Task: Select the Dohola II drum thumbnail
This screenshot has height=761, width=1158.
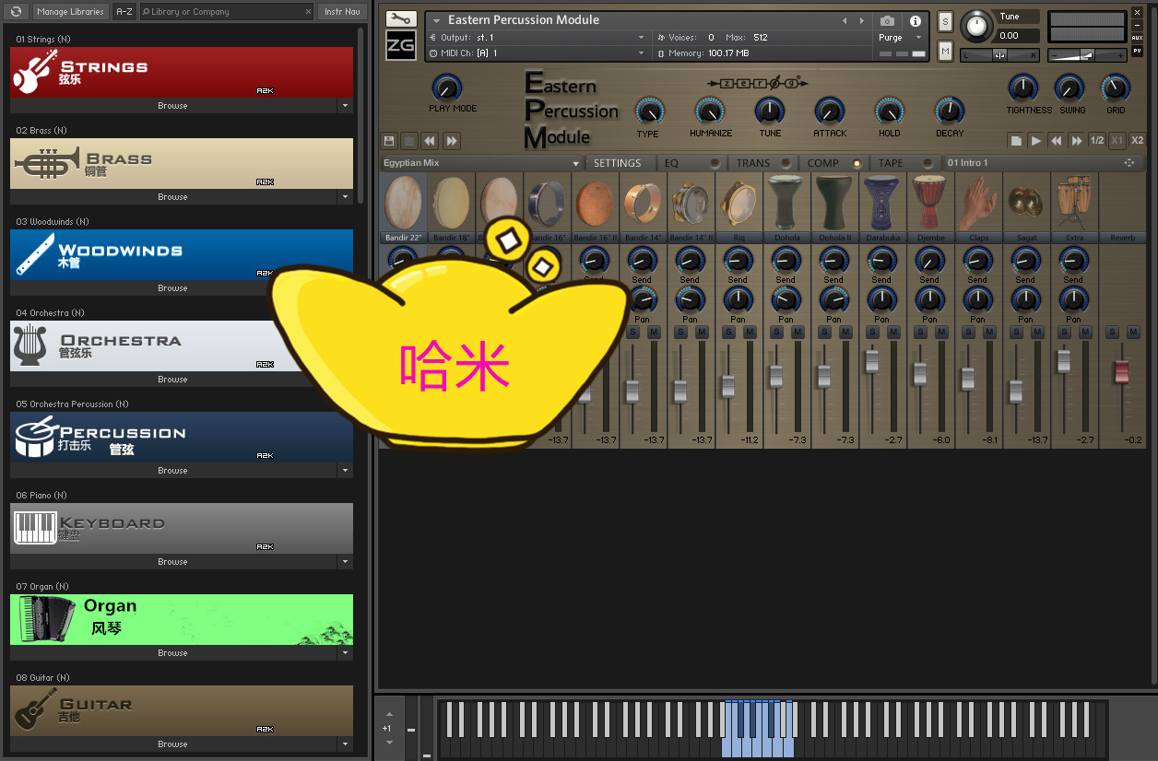Action: point(834,204)
